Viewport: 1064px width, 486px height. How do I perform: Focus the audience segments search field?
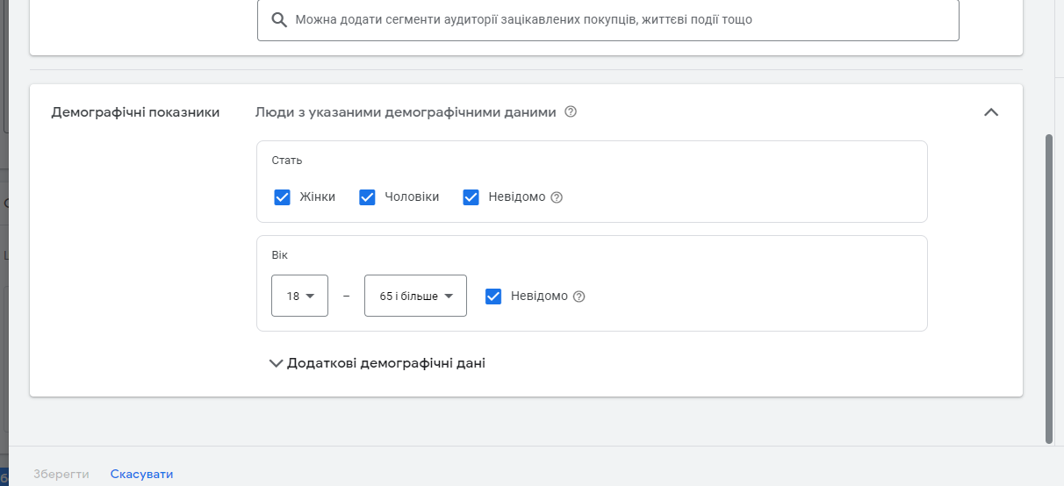pos(615,19)
